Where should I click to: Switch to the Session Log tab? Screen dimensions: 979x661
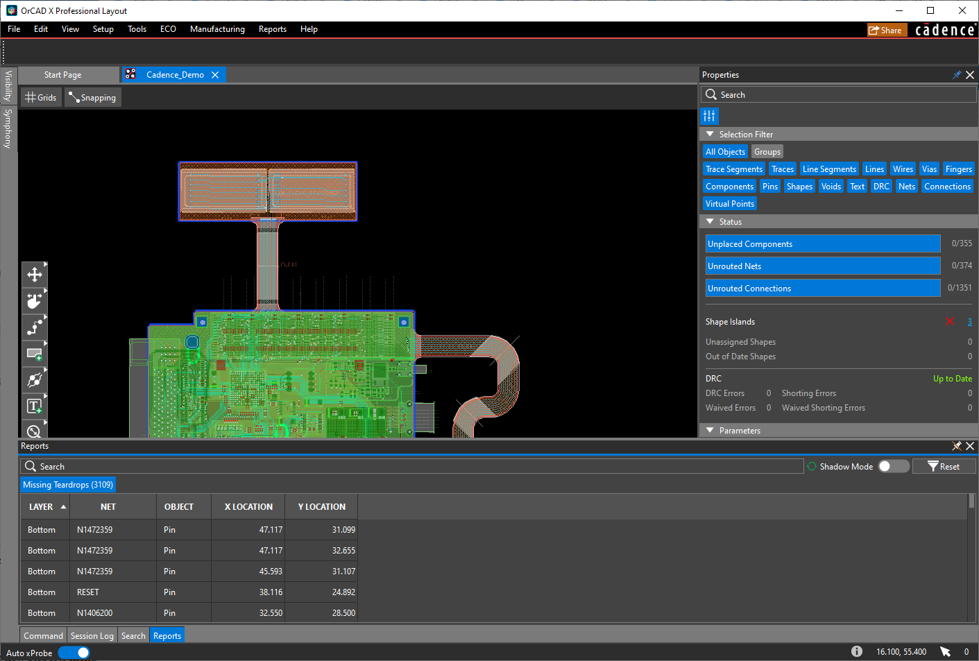pos(92,635)
